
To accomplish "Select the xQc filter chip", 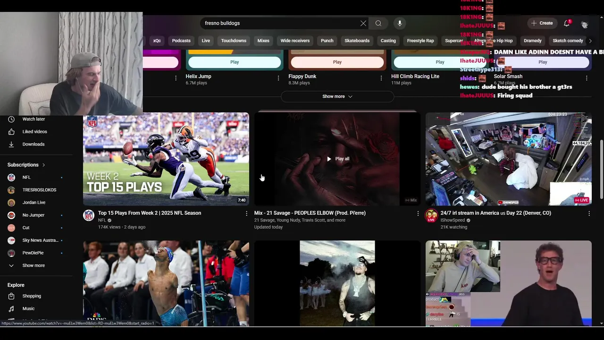I will (x=157, y=41).
